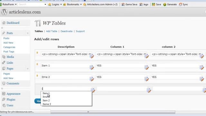Click the Jego toolbar login
This screenshot has width=206, height=116.
(x=144, y=4)
